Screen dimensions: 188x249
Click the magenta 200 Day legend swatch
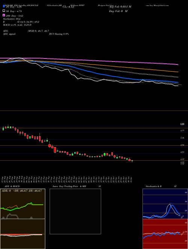(x=4, y=15)
